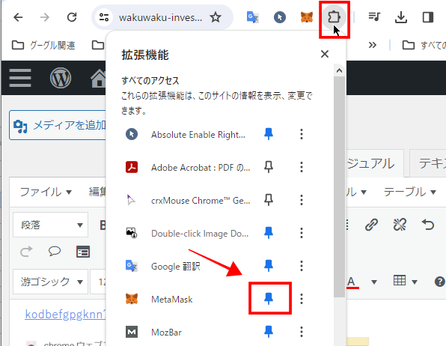The height and width of the screenshot is (346, 446).
Task: Open 段落 format dropdown
Action: (x=50, y=225)
